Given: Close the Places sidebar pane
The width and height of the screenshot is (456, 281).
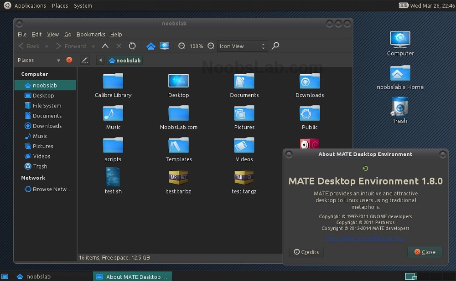Looking at the screenshot, I should pos(69,60).
